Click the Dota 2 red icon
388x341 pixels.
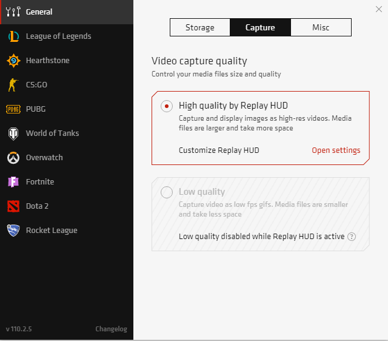(x=13, y=206)
